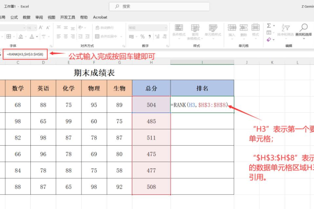Expand the AutoSum dropdown arrow
The image size is (314, 209).
coord(274,26)
